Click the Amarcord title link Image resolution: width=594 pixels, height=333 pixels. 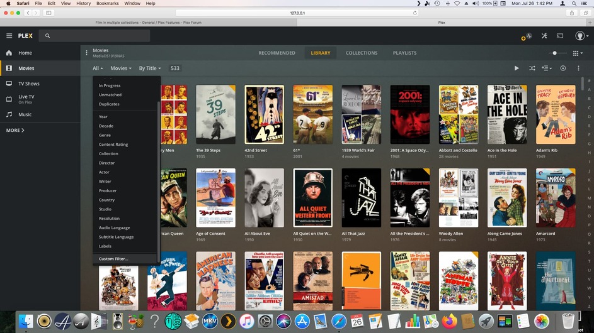545,234
